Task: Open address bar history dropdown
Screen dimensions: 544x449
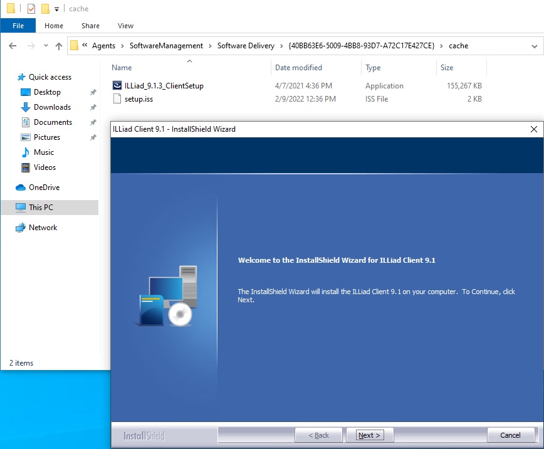Action: coord(534,46)
